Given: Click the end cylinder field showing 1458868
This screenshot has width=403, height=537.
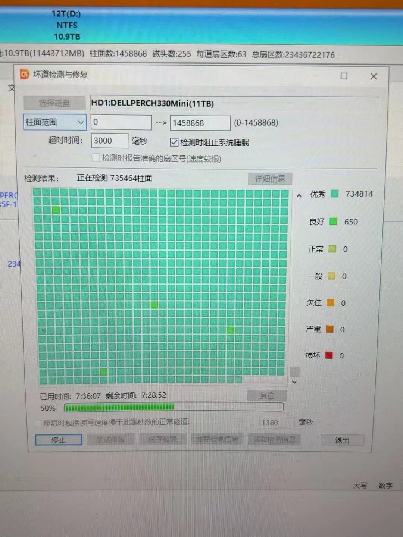Looking at the screenshot, I should [x=200, y=123].
